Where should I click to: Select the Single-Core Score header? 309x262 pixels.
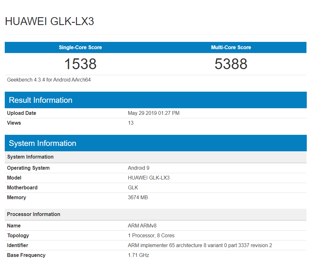point(80,47)
